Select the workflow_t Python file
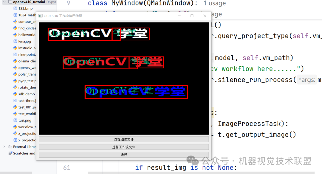The width and height of the screenshot is (322, 174). click(x=27, y=127)
